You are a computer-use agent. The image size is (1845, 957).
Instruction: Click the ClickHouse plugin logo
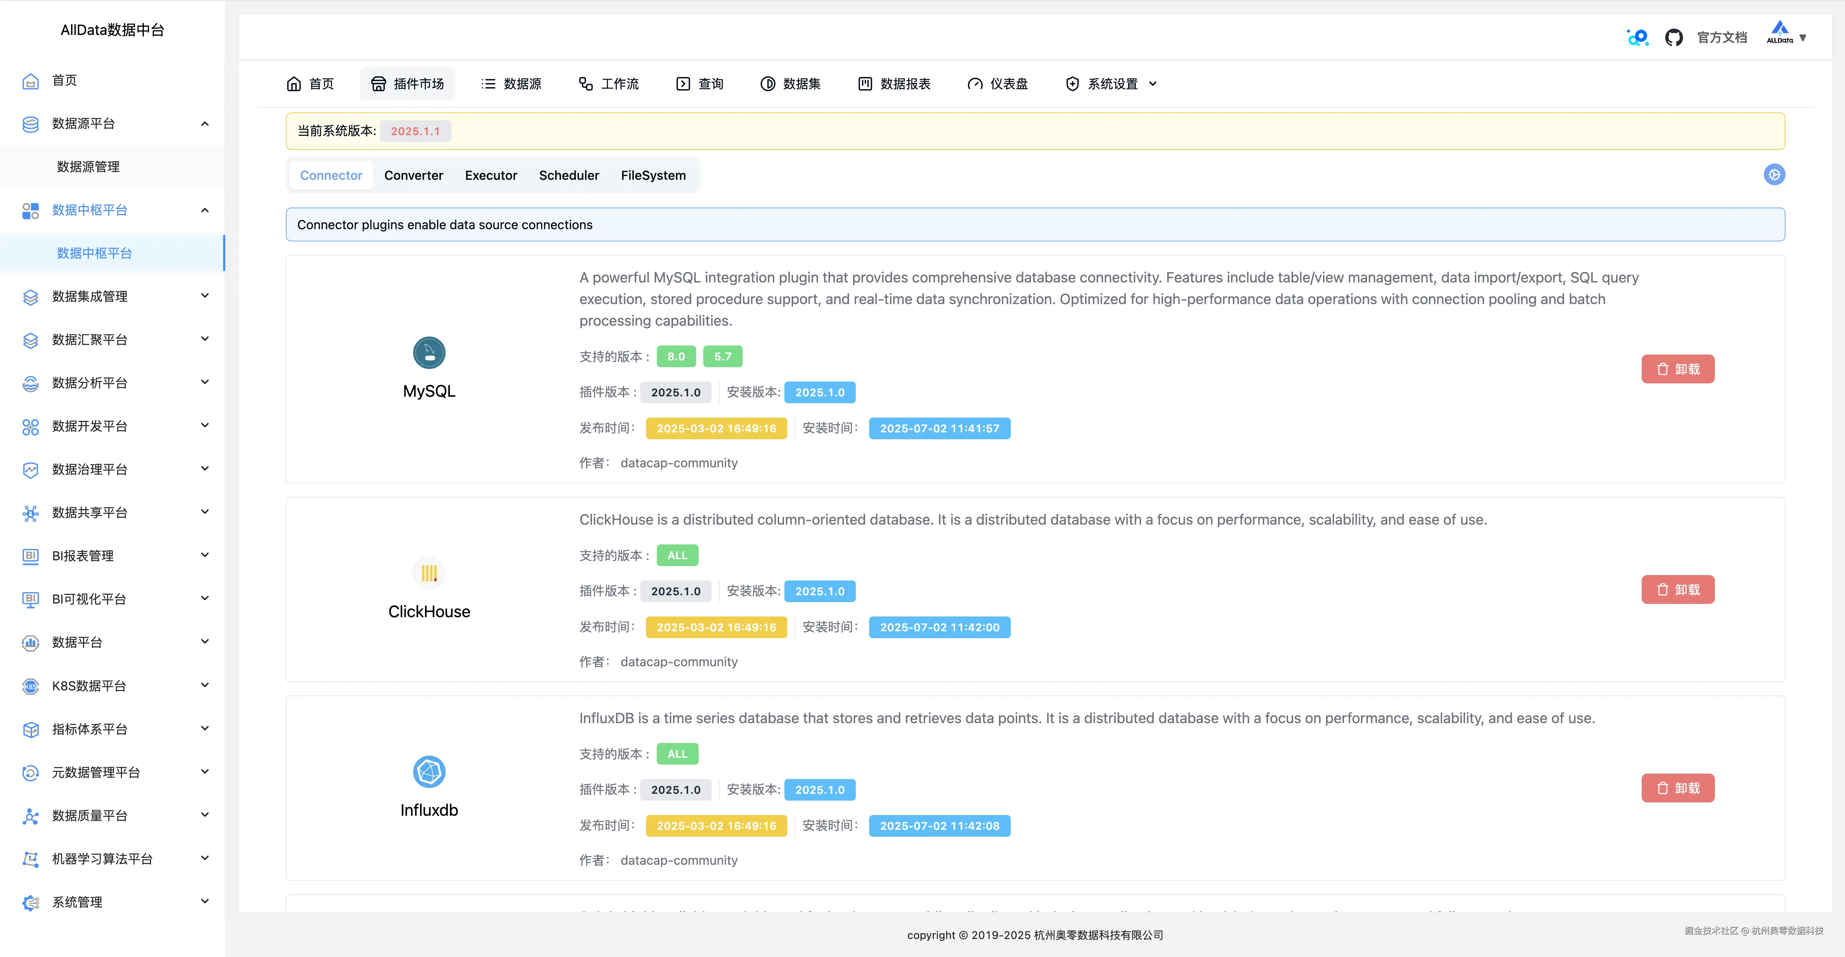tap(429, 573)
